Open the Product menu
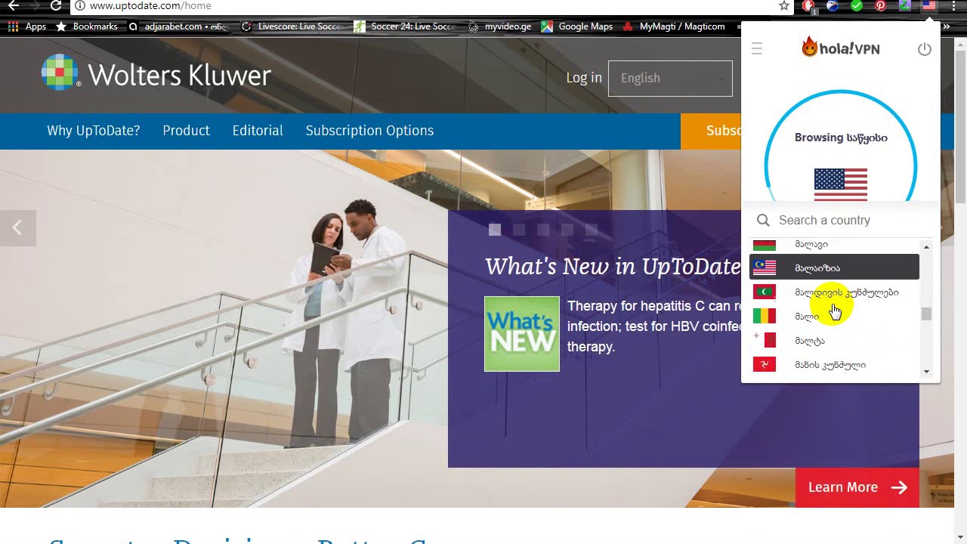Screen dimensions: 967x544 [x=186, y=131]
